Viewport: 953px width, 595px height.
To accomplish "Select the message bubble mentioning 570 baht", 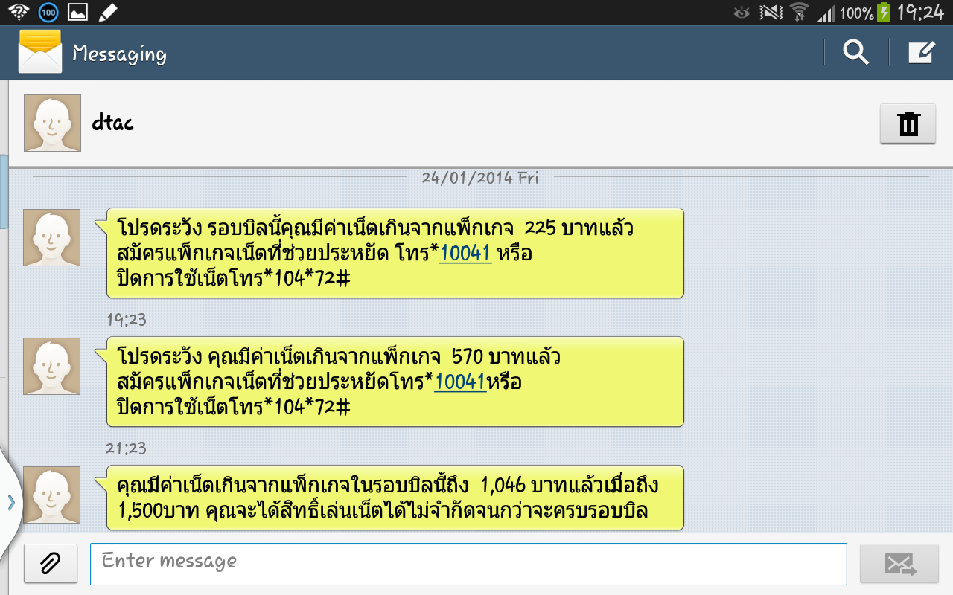I will tap(390, 382).
